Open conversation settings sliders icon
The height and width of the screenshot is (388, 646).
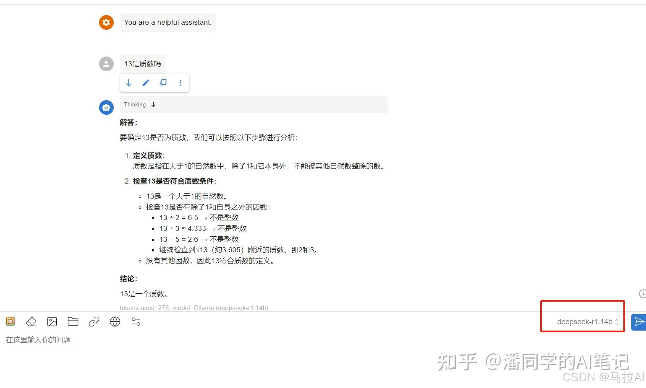(136, 321)
